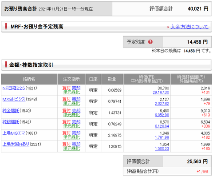The image size is (213, 177).
Task: Click 売却 for 純銀信託
Action: point(76,122)
